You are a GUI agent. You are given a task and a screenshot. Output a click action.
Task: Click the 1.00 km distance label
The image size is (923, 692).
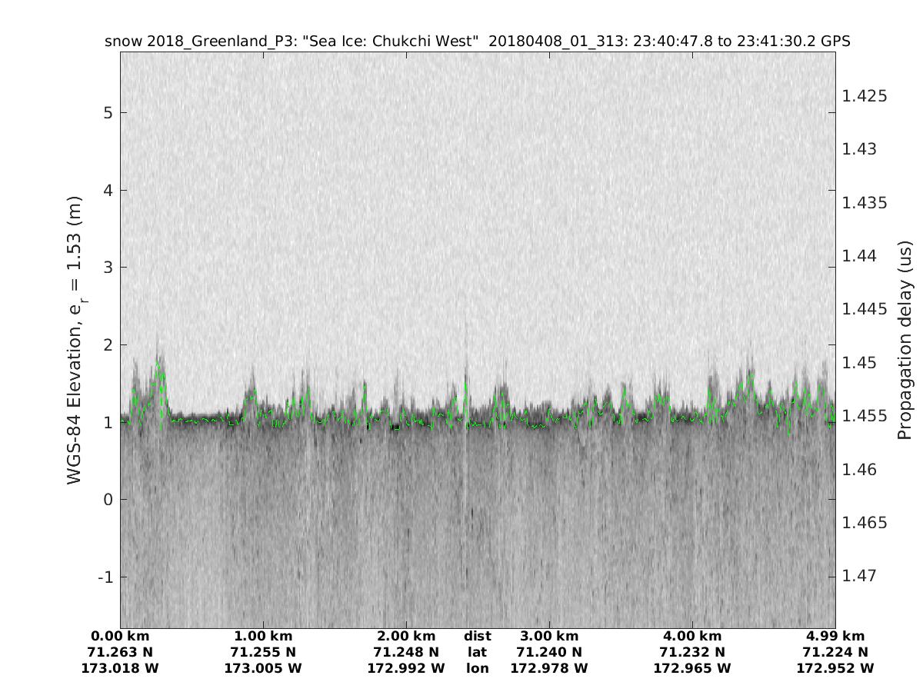(x=263, y=637)
